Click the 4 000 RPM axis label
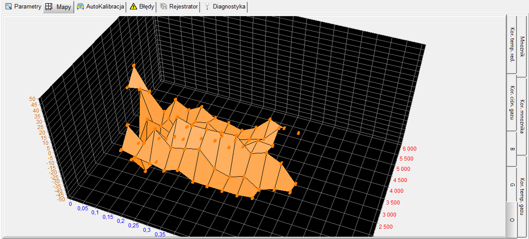 pyautogui.click(x=397, y=191)
